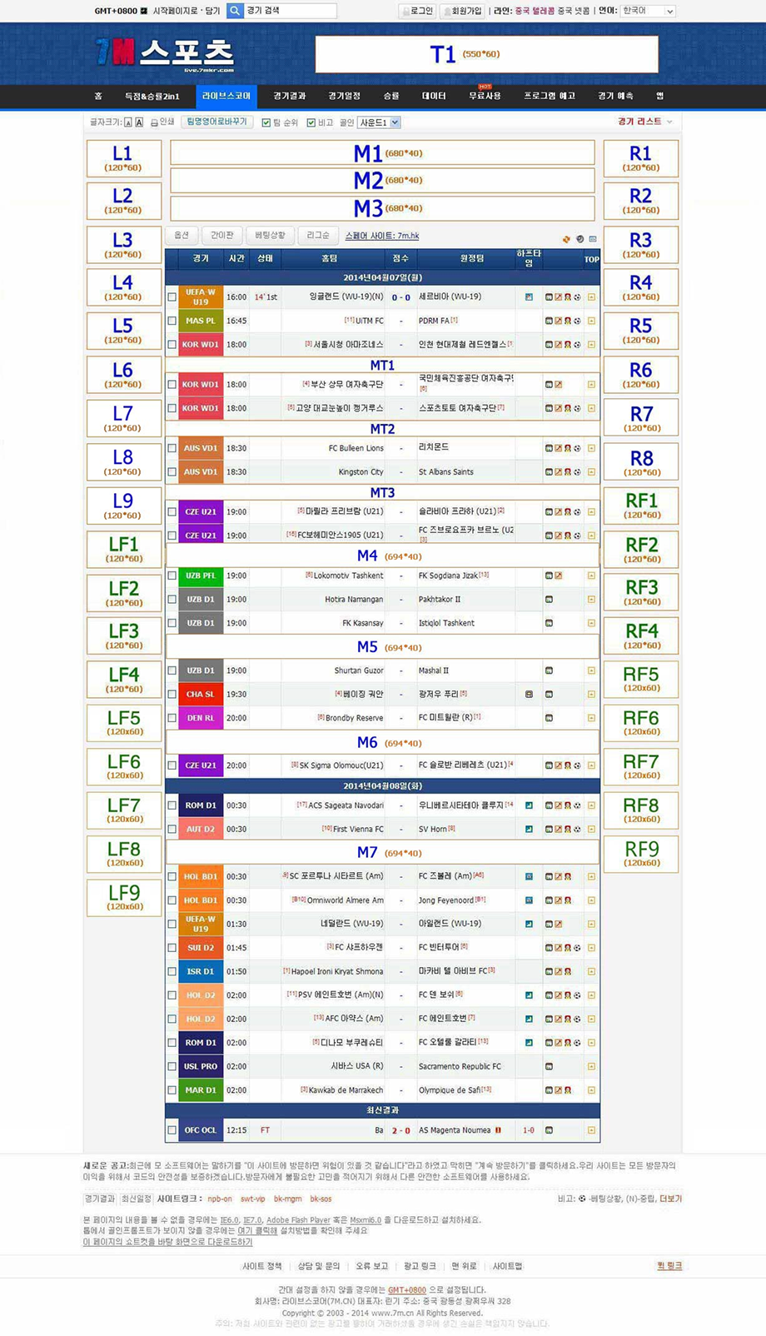Click the 경기 검색 search field
Screen dimensions: 766x1336
pyautogui.click(x=290, y=11)
